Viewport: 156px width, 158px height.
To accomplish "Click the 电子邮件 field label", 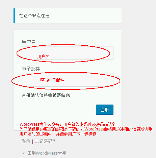I will click(31, 69).
